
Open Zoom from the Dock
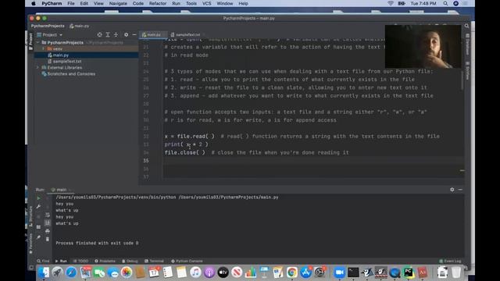click(x=339, y=272)
